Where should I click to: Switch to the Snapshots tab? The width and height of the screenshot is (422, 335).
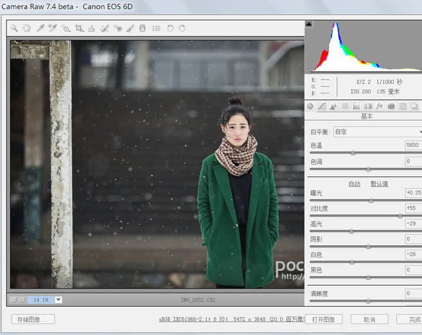pyautogui.click(x=414, y=106)
